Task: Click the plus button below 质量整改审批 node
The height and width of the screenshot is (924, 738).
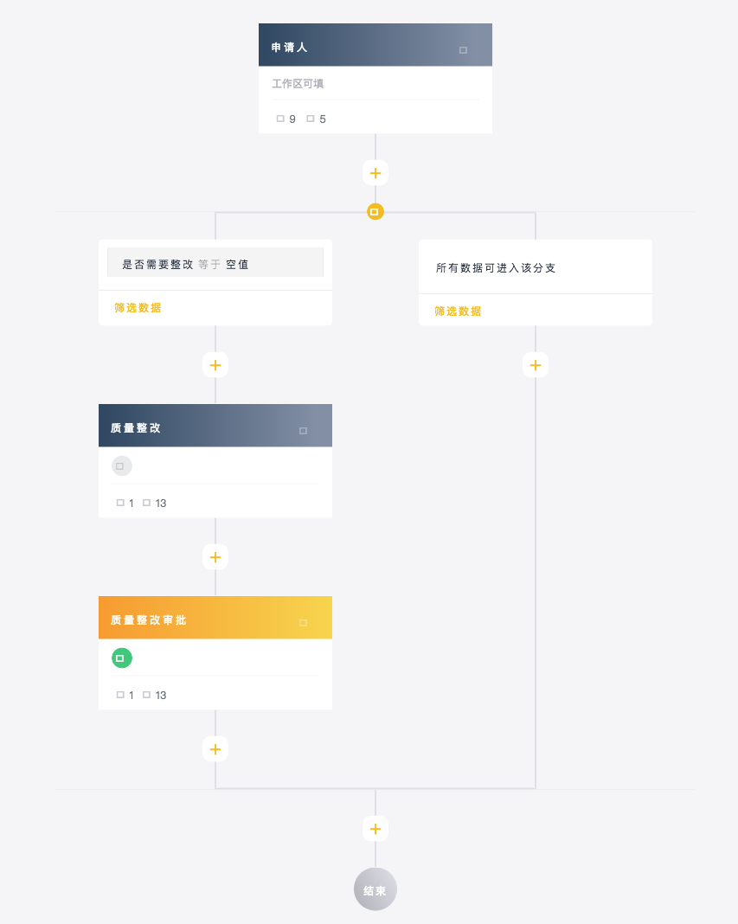Action: [x=215, y=749]
